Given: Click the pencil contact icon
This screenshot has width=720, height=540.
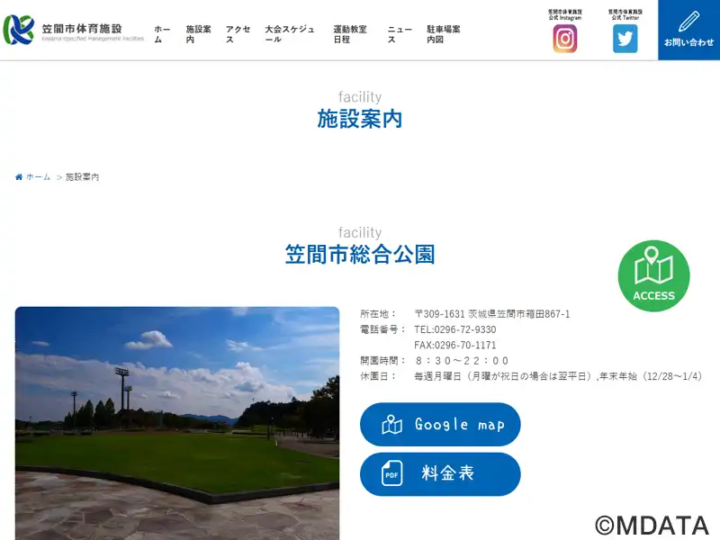Looking at the screenshot, I should click(688, 22).
